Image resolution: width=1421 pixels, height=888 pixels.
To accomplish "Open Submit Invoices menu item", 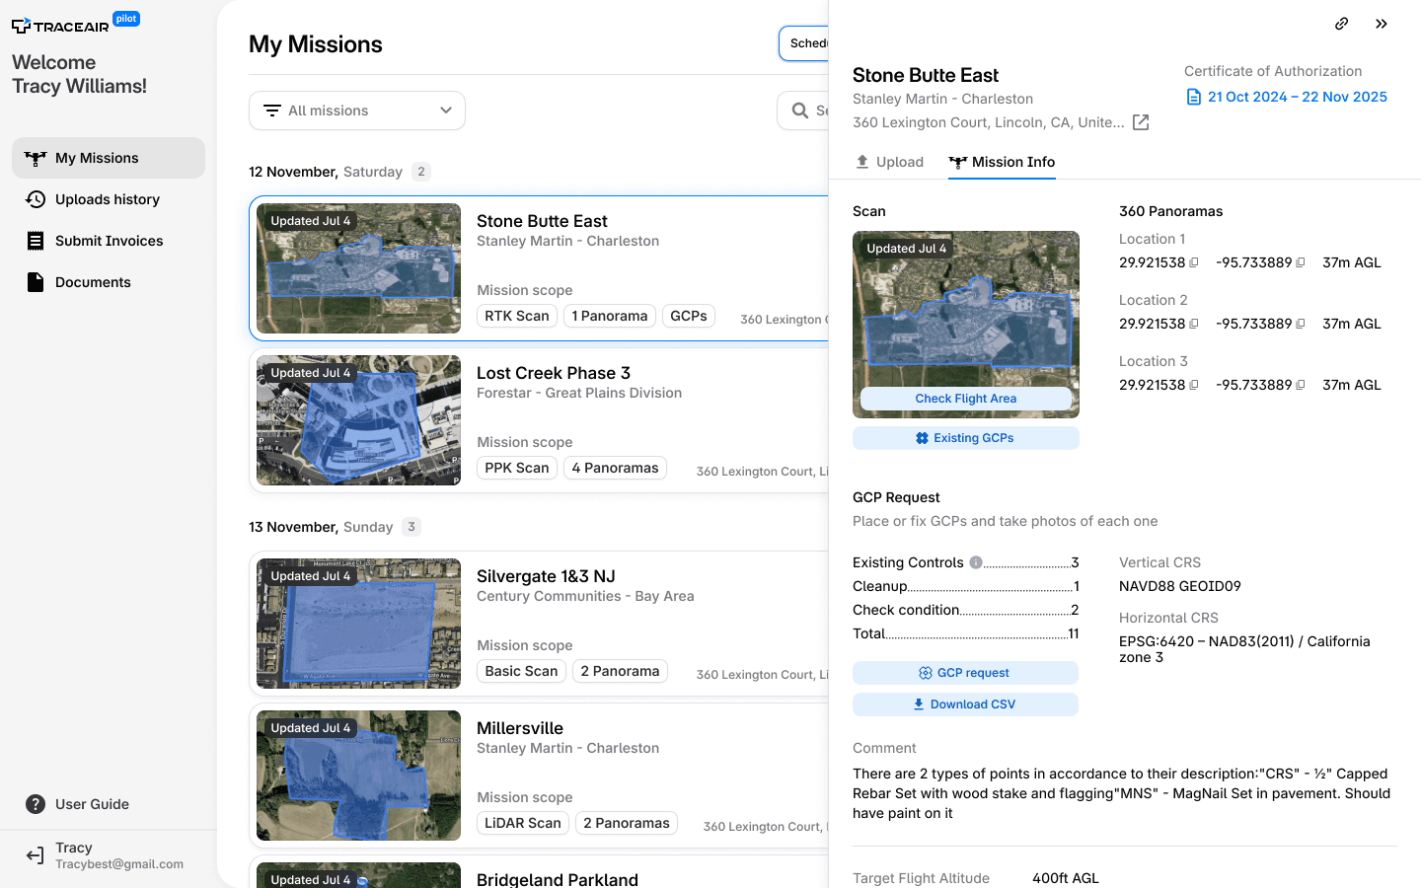I will (109, 241).
